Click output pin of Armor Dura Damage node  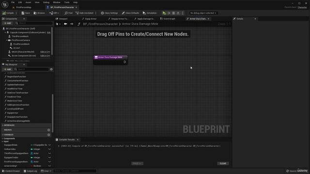click(125, 62)
